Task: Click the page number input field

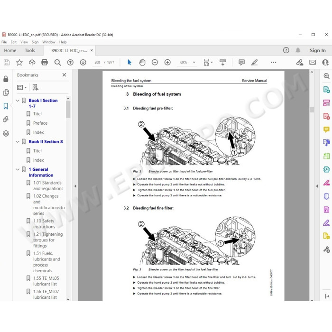Action: 97,62
